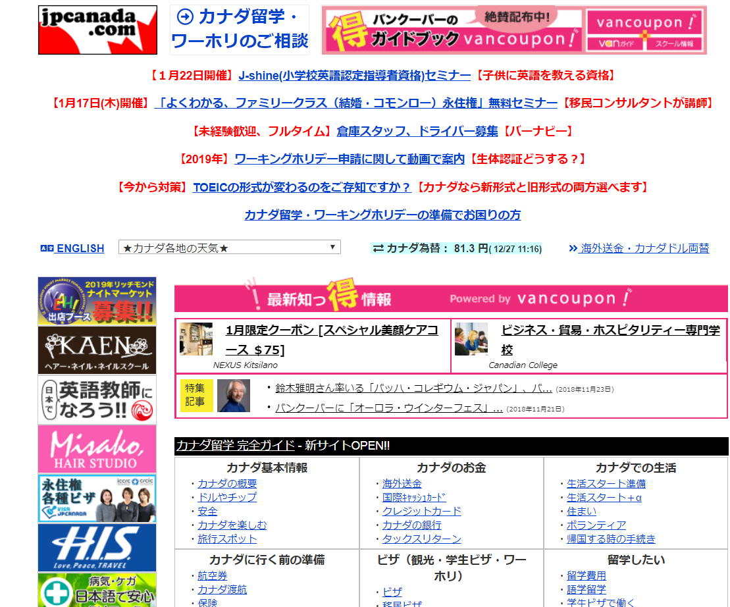Click the Canadian College thumbnail photo
The image size is (730, 607).
click(471, 339)
